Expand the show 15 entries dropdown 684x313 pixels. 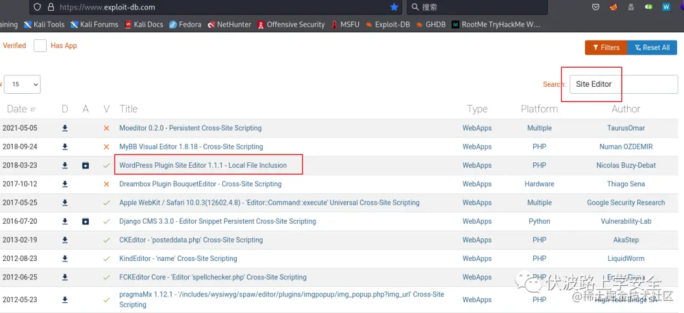pyautogui.click(x=22, y=84)
